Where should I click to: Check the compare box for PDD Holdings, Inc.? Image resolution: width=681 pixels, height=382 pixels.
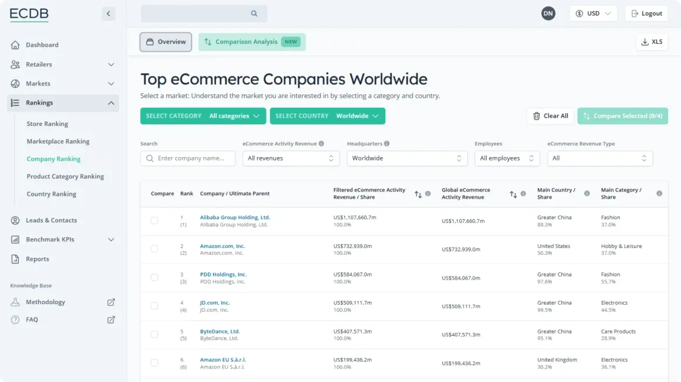(x=154, y=278)
